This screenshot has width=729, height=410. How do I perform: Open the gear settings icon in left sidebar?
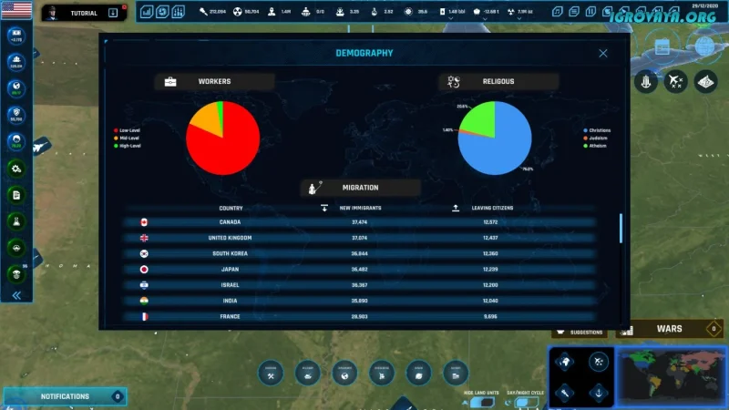coord(16,169)
